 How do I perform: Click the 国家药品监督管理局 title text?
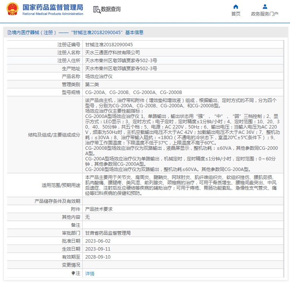(x=53, y=7)
